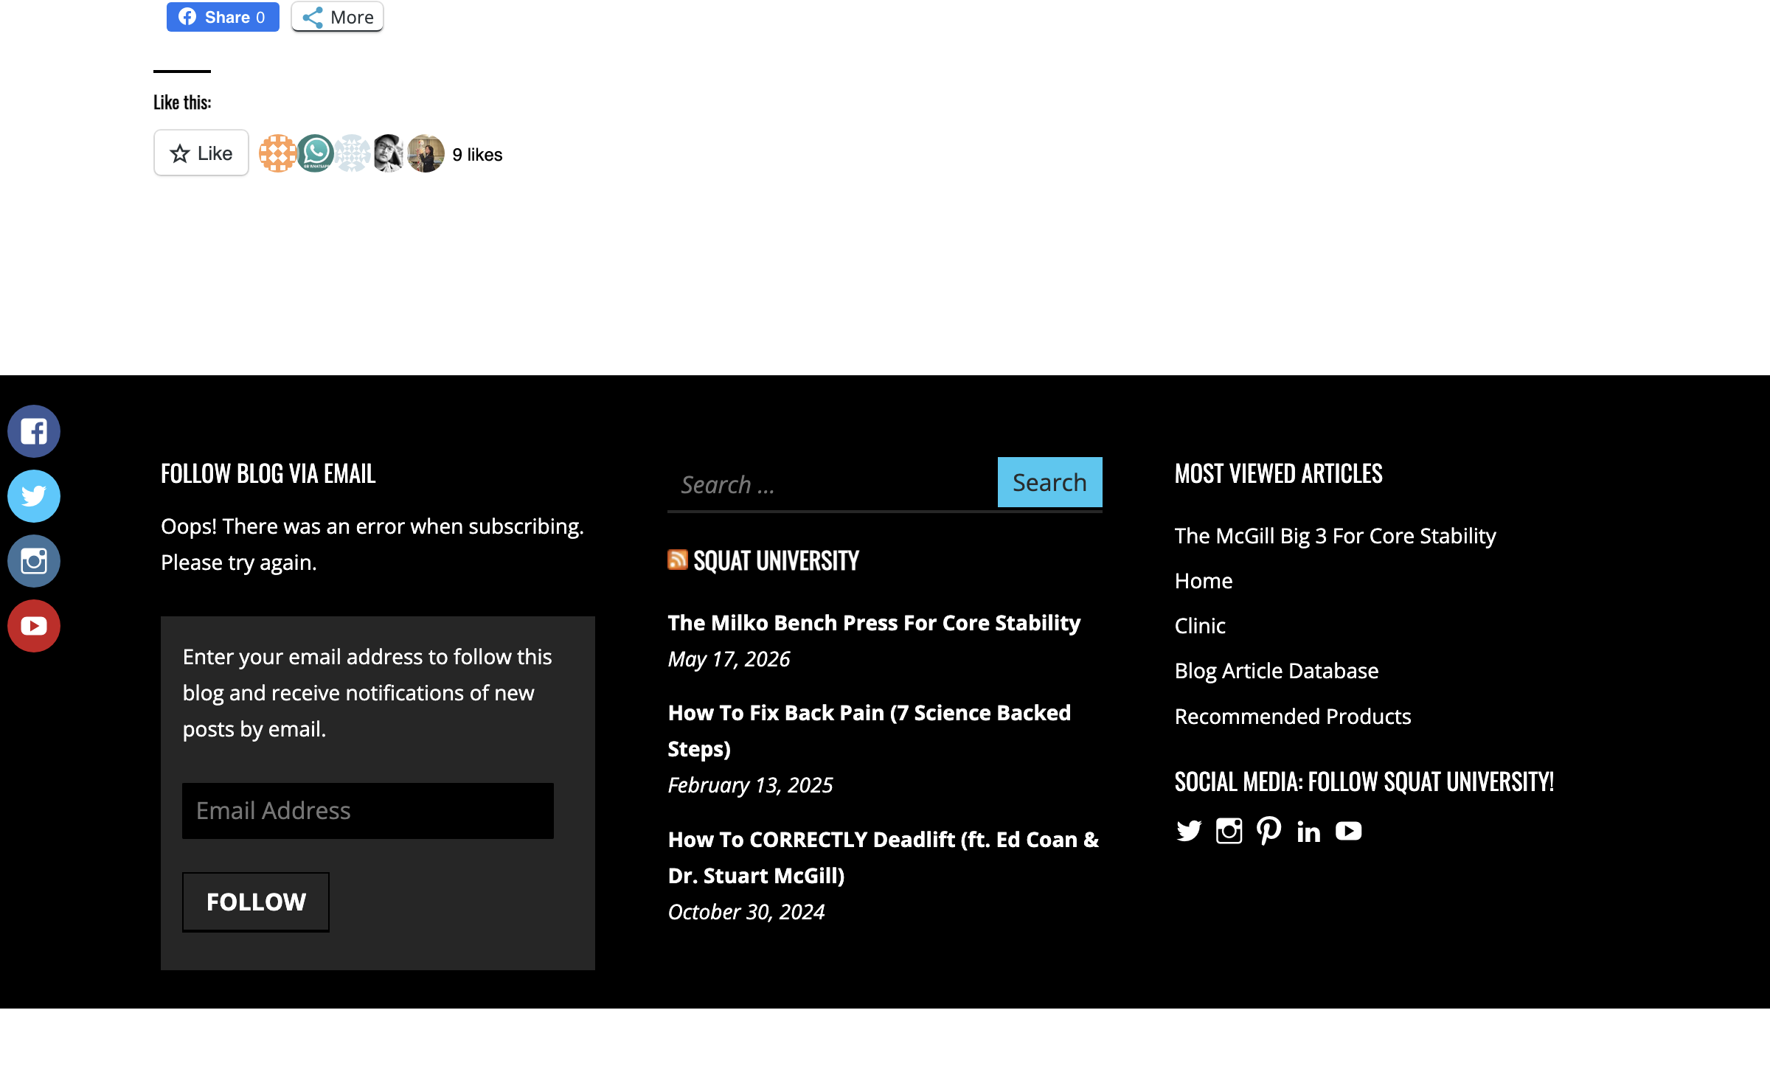Go to Home in most viewed list
1770x1069 pixels.
click(x=1204, y=581)
